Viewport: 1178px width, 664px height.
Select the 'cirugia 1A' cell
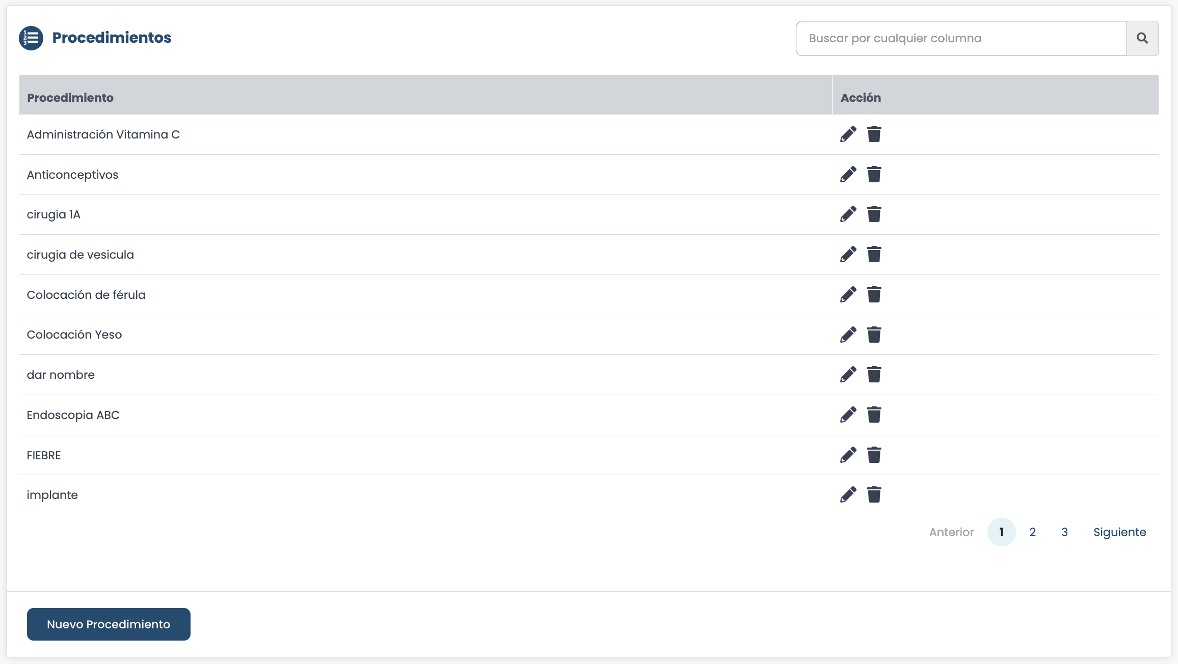click(x=425, y=214)
